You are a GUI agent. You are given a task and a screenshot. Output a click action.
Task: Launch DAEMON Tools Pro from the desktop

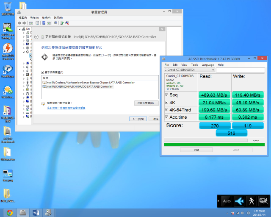(8, 52)
